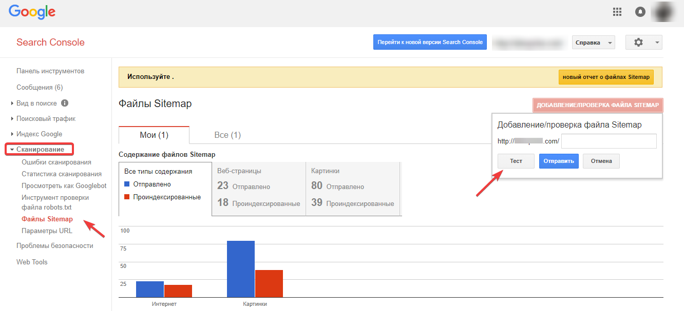Open Параметры URL
This screenshot has width=684, height=311.
47,231
